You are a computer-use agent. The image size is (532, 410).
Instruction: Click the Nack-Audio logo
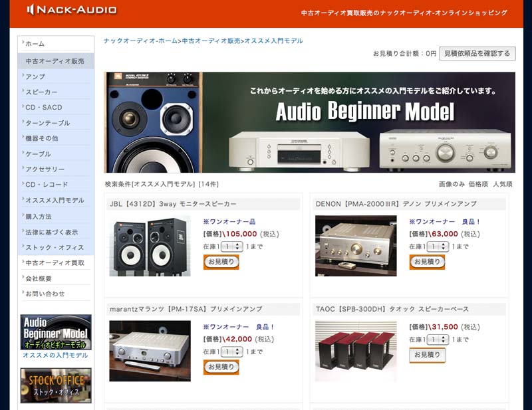click(x=72, y=9)
